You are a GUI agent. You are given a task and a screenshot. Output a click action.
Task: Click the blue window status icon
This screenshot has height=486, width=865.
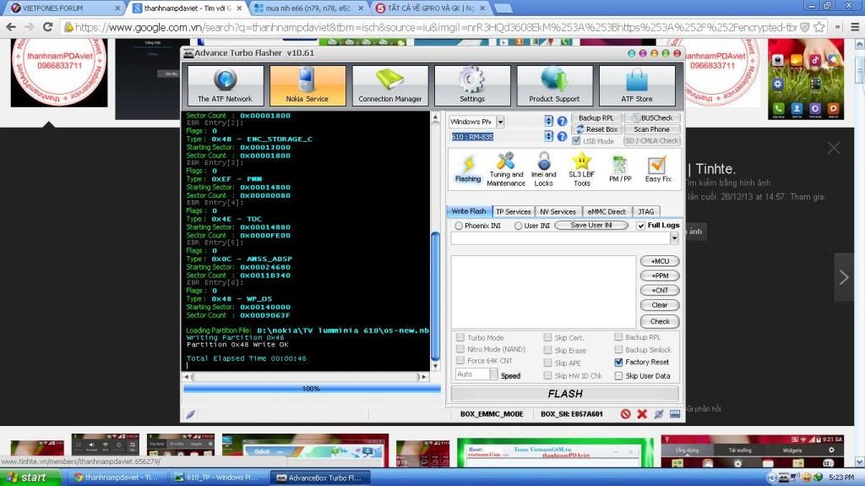coord(675,413)
